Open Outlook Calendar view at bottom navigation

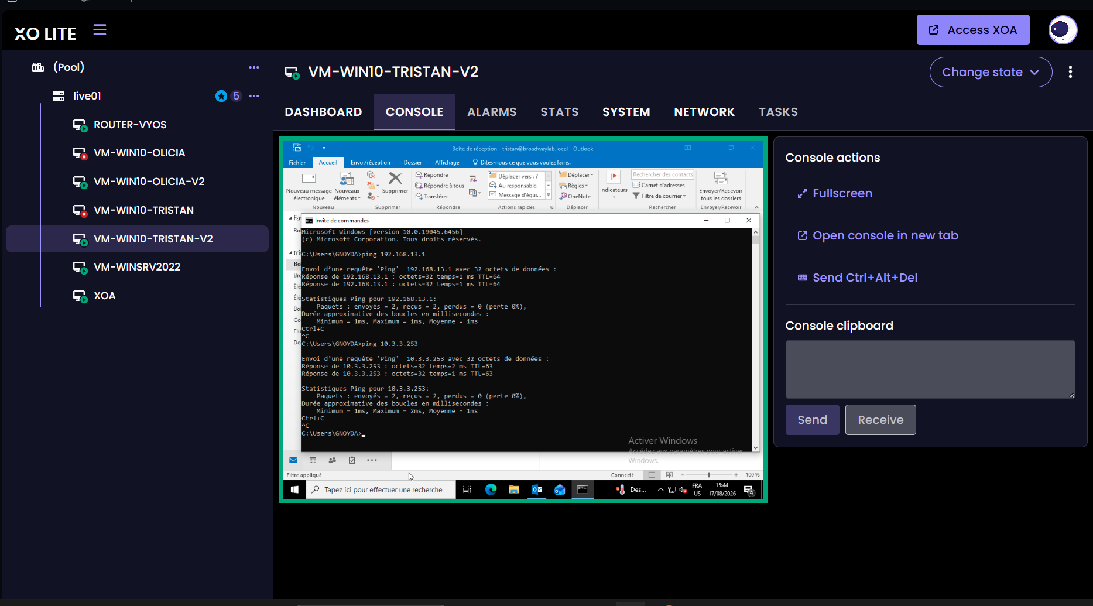click(x=313, y=460)
